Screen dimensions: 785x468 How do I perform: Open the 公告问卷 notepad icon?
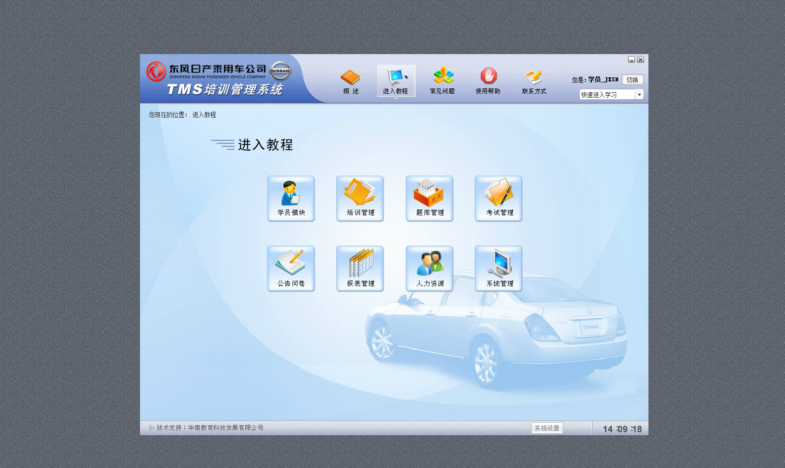(291, 268)
